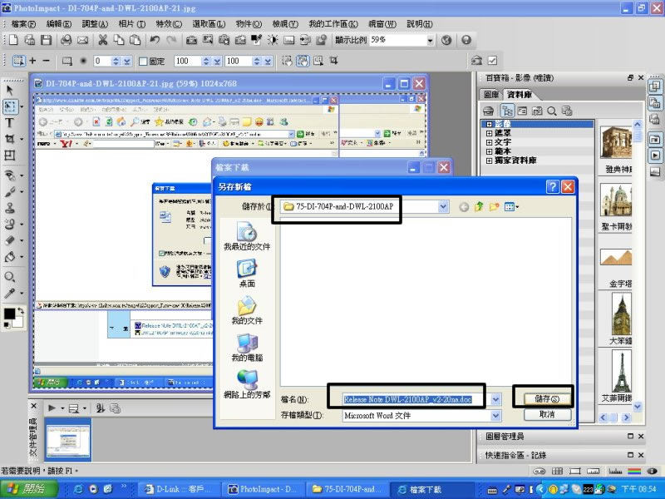This screenshot has width=665, height=499.
Task: Open the 編輯(E) menu
Action: pos(58,24)
